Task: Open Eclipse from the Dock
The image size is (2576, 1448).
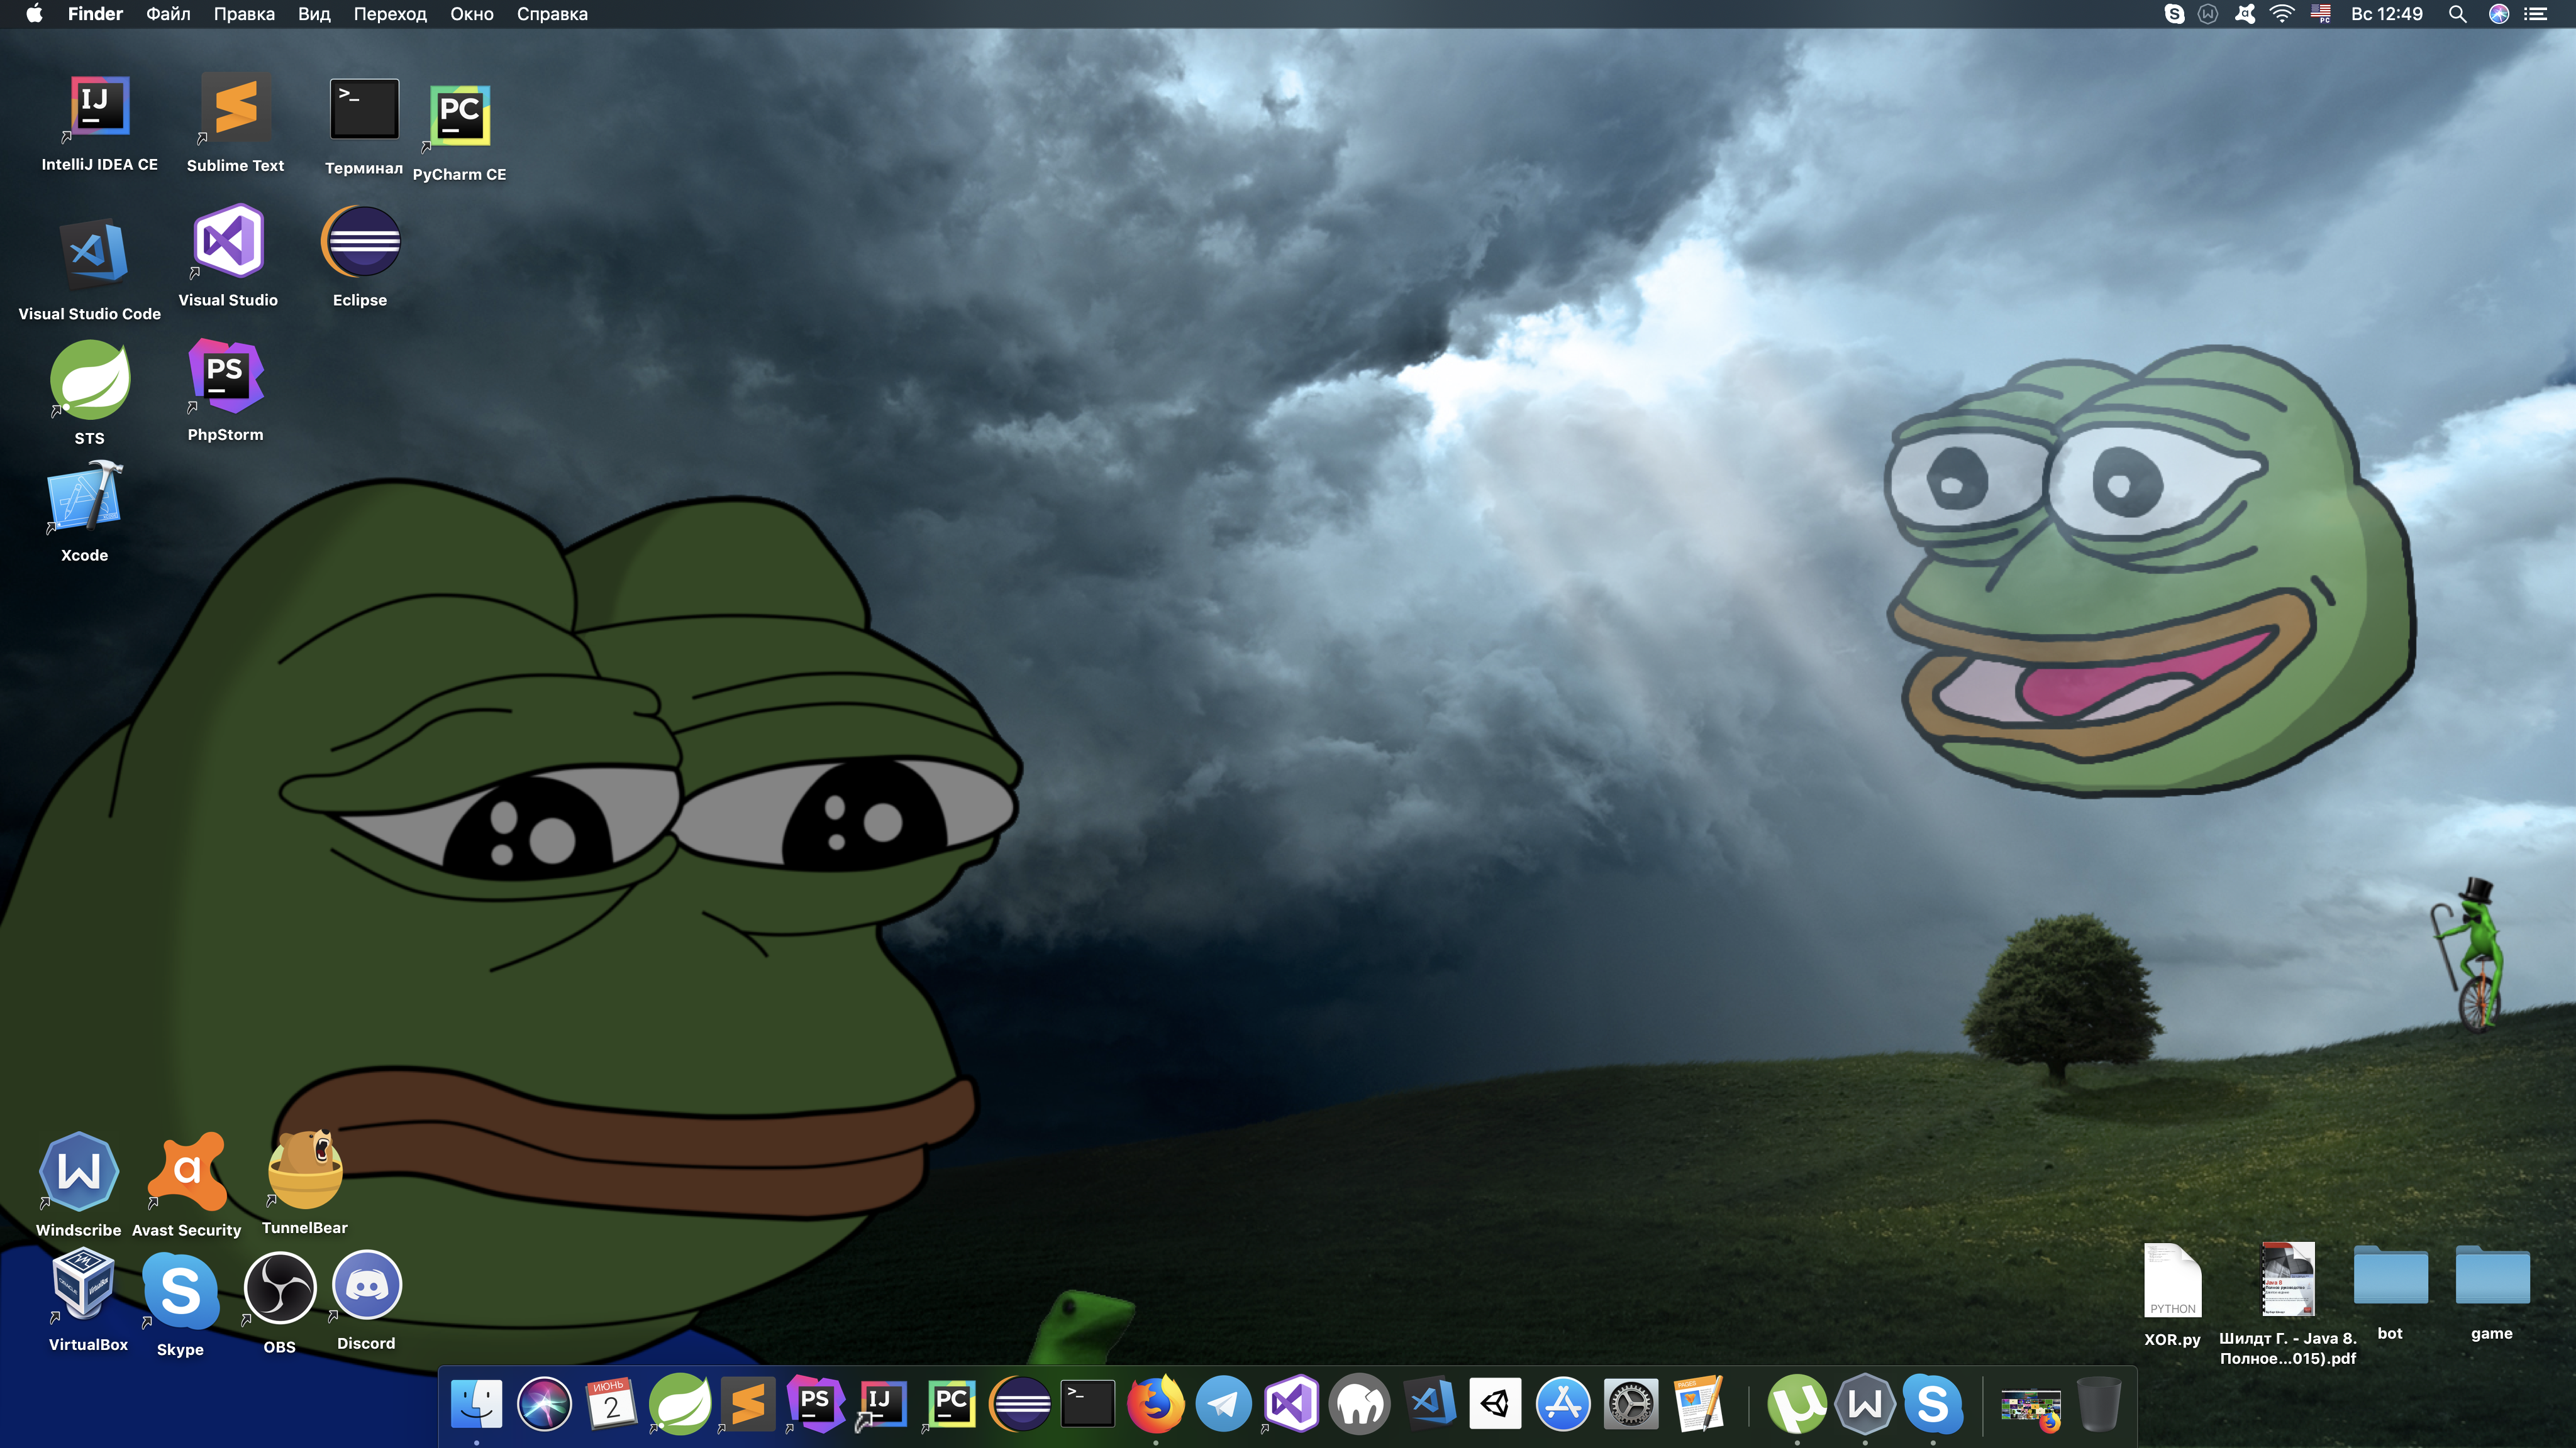Action: tap(1020, 1404)
